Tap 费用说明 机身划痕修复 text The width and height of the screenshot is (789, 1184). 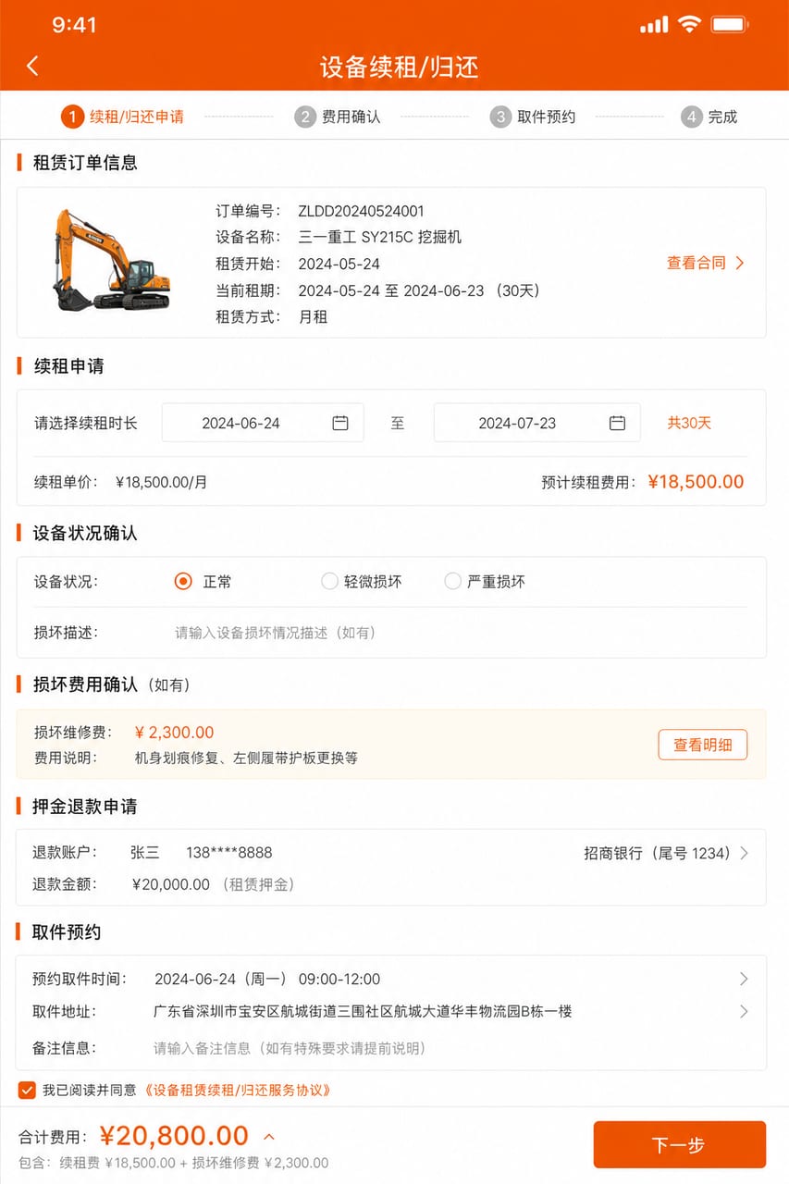click(x=246, y=758)
